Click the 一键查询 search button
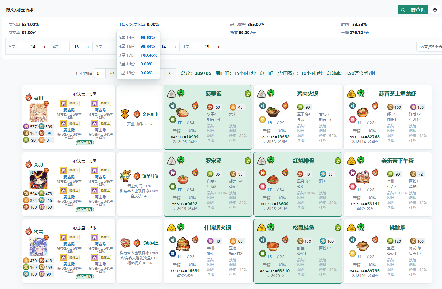This screenshot has width=442, height=289. [413, 10]
